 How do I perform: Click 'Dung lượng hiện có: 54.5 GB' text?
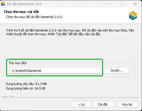26,88
